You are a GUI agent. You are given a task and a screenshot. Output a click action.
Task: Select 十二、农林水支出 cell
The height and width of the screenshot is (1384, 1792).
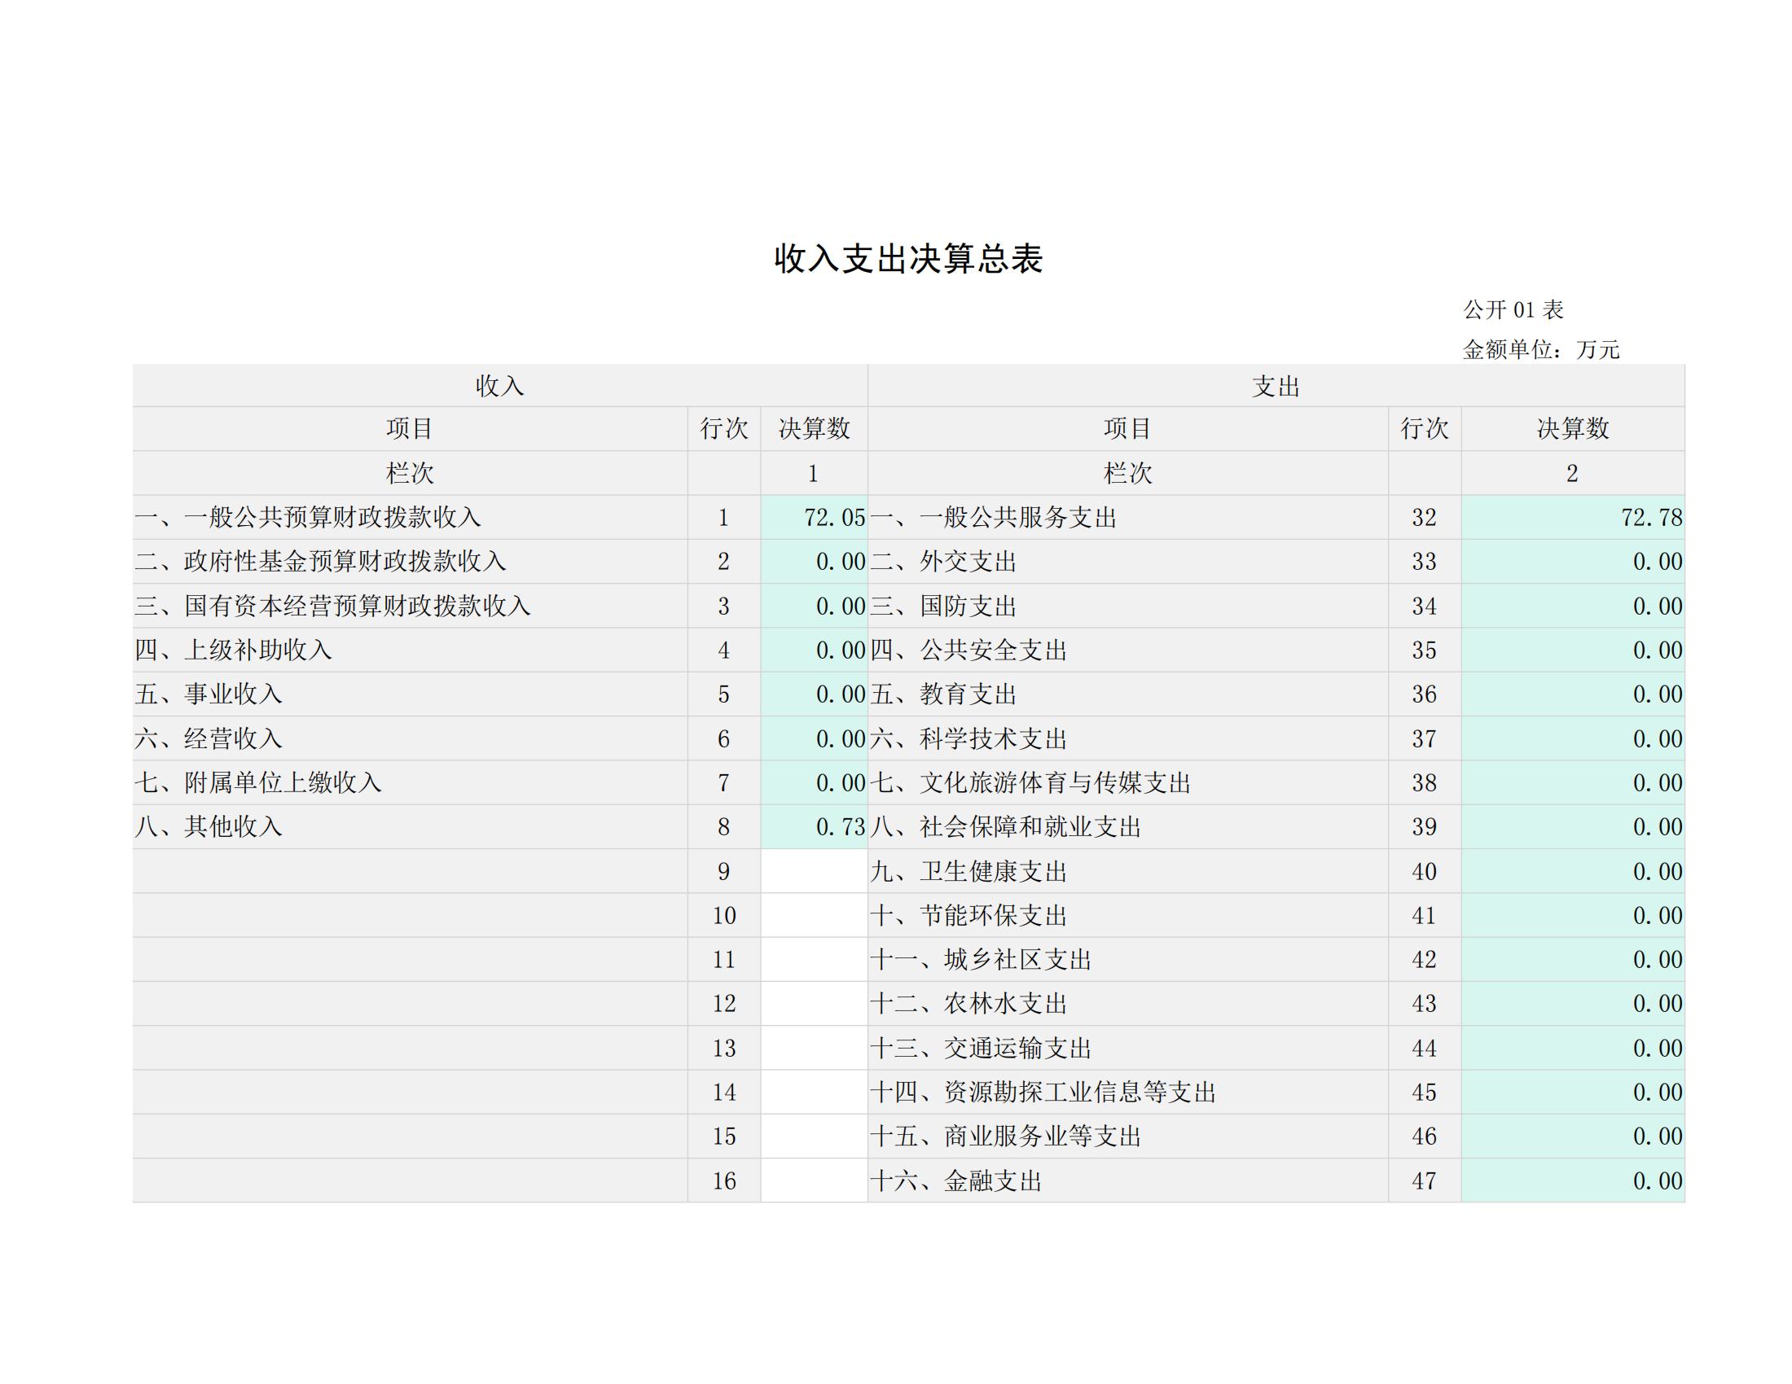(x=1128, y=1004)
